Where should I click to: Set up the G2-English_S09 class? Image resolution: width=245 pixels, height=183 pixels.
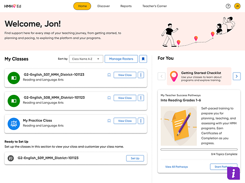coord(135,158)
